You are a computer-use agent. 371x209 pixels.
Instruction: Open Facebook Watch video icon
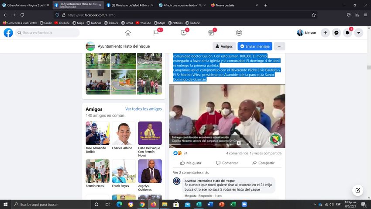184,33
